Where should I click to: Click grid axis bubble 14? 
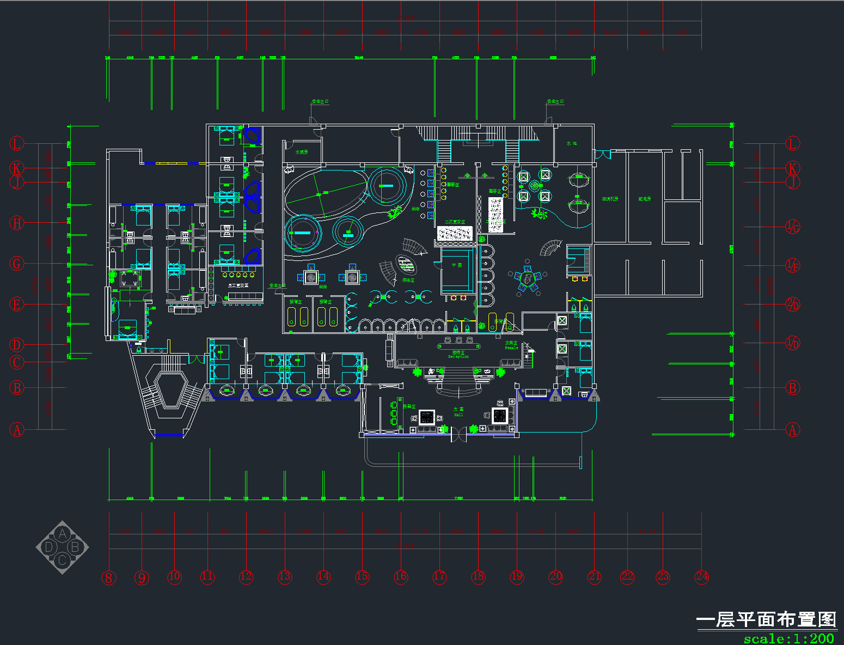click(x=323, y=576)
